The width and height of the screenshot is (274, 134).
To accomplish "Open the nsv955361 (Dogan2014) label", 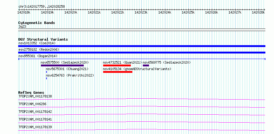I will (38, 56).
